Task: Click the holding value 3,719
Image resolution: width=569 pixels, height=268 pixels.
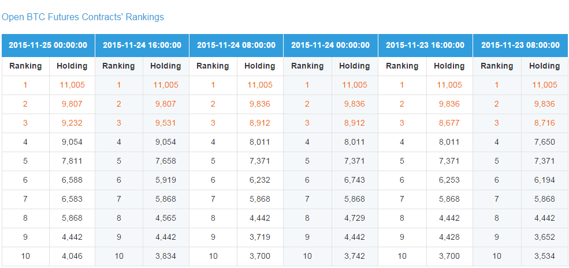Action: 259,237
